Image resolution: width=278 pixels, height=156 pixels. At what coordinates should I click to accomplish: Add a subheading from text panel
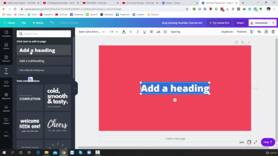click(44, 61)
